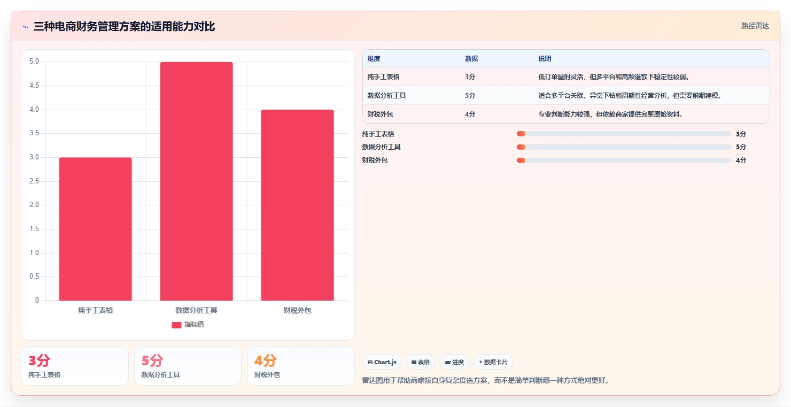Click the 数据分析工具 progress bar

pyautogui.click(x=624, y=147)
